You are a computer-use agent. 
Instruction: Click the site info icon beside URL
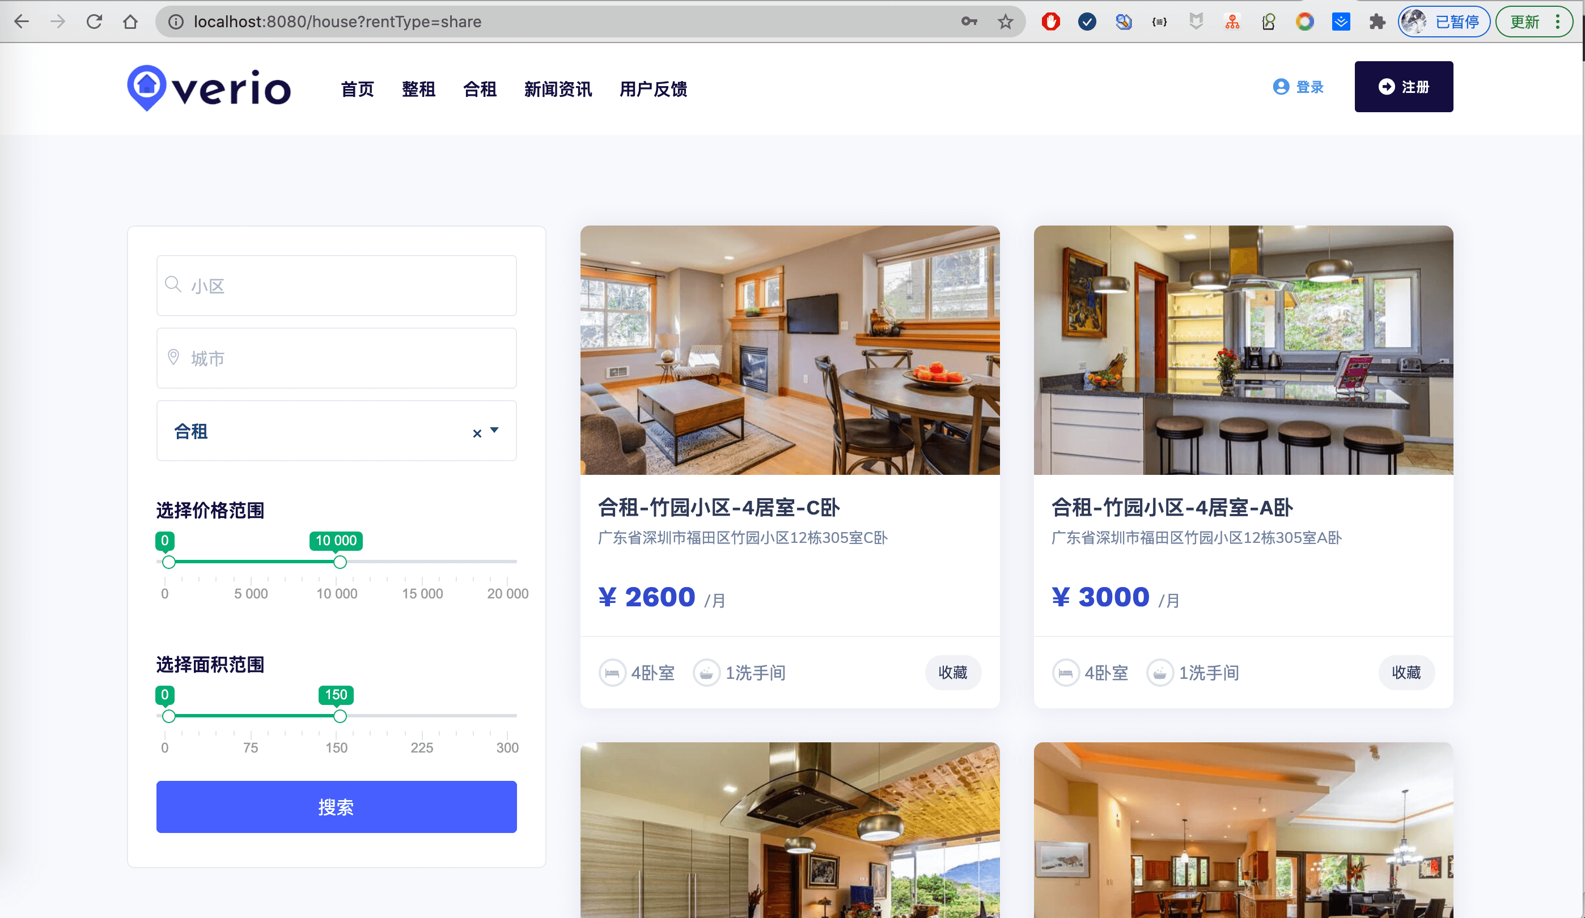(176, 22)
